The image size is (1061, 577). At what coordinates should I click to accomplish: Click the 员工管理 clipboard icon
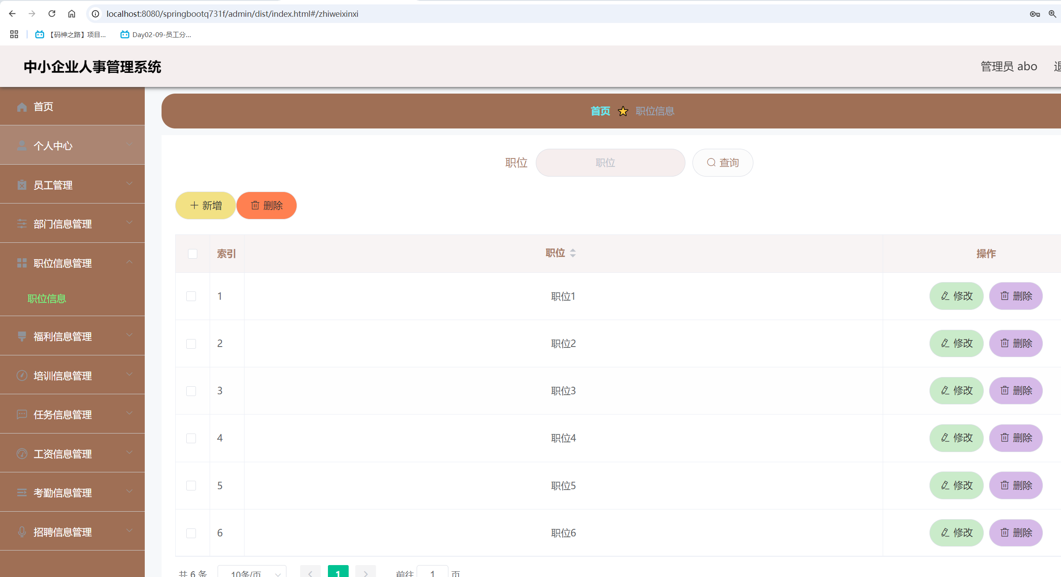pos(22,185)
